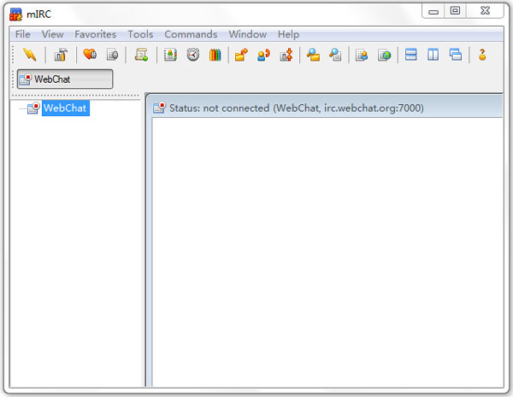
Task: Open the Colors icon in the toolbar
Action: pyautogui.click(x=215, y=55)
